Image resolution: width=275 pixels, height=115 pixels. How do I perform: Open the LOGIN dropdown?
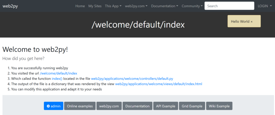pyautogui.click(x=265, y=6)
